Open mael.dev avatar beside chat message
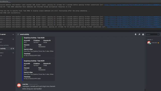The width and height of the screenshot is (161, 91). 19,85
